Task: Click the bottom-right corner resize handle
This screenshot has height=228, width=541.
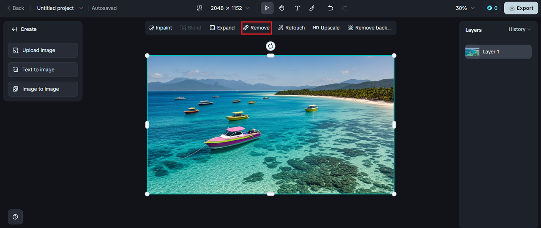Action: click(x=394, y=194)
